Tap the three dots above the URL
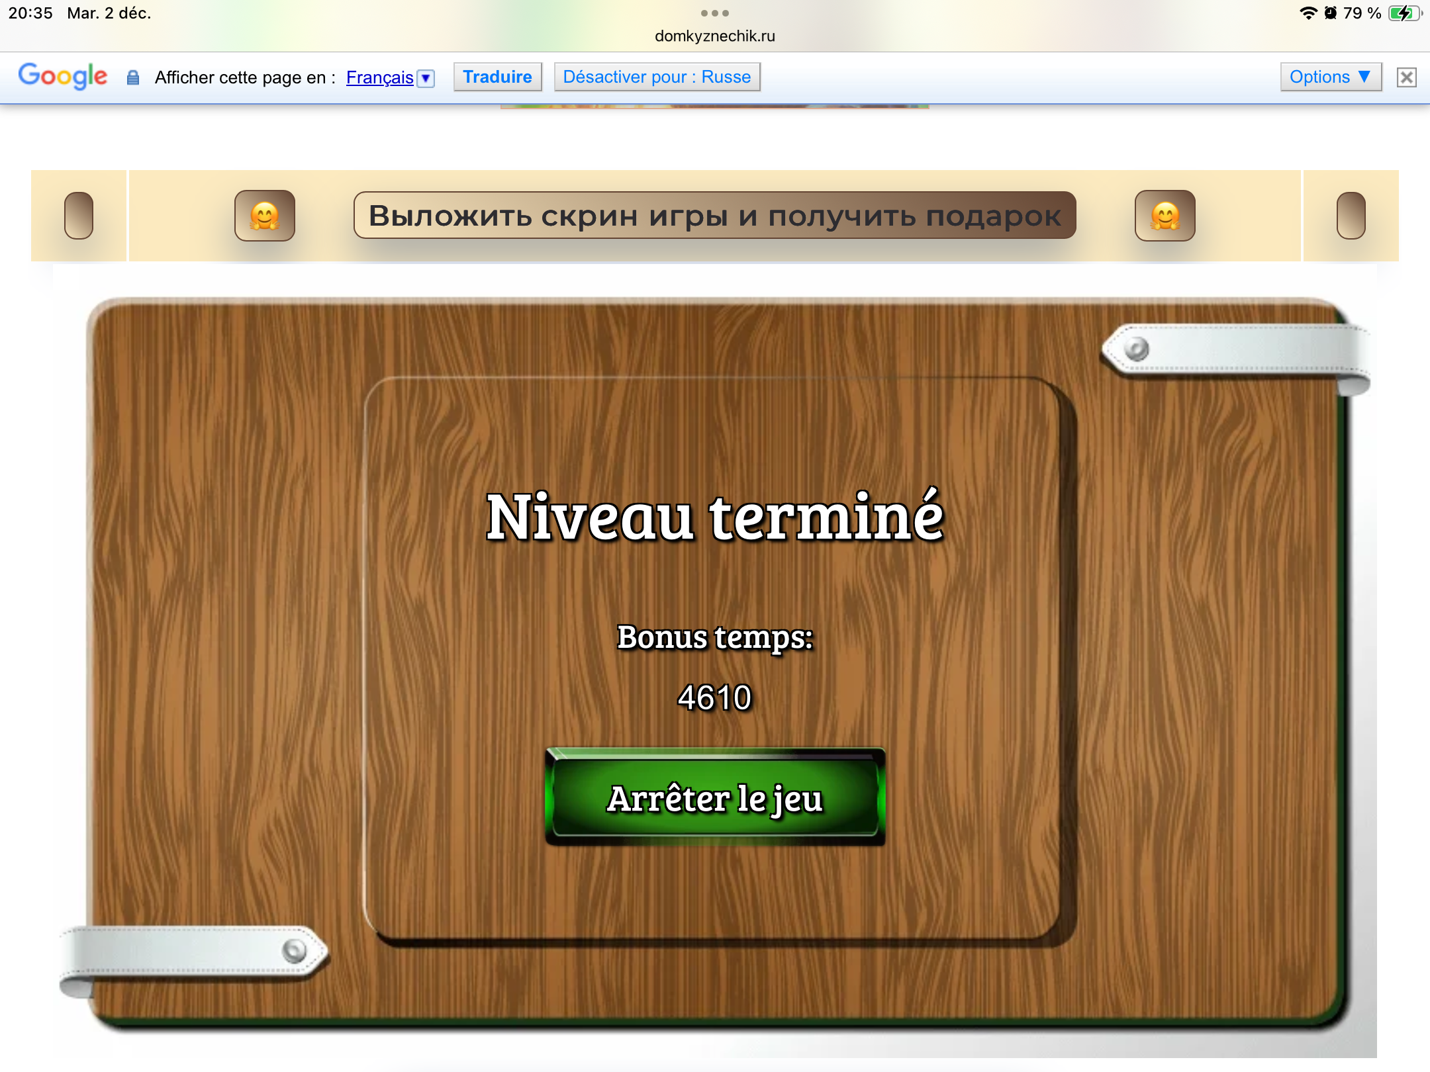Screen dimensions: 1430x1072 click(x=714, y=13)
